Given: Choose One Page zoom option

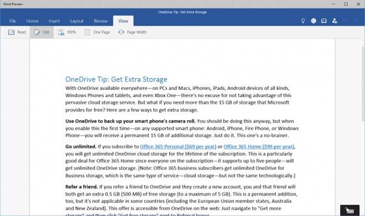Looking at the screenshot, I should pos(97,33).
